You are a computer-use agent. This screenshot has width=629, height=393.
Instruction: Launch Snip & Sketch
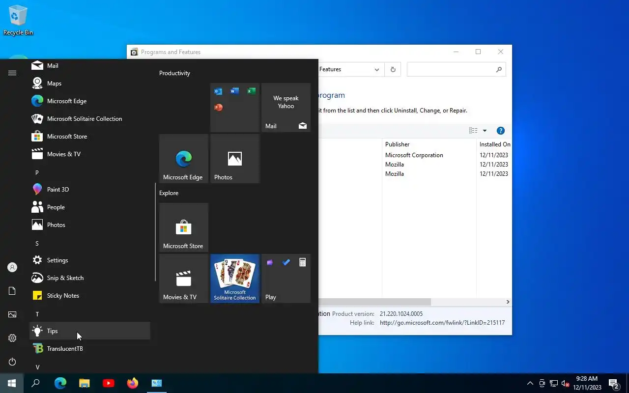(90, 278)
